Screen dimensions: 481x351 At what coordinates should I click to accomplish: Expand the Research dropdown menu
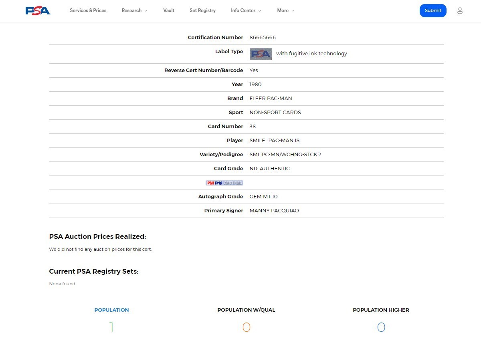134,10
